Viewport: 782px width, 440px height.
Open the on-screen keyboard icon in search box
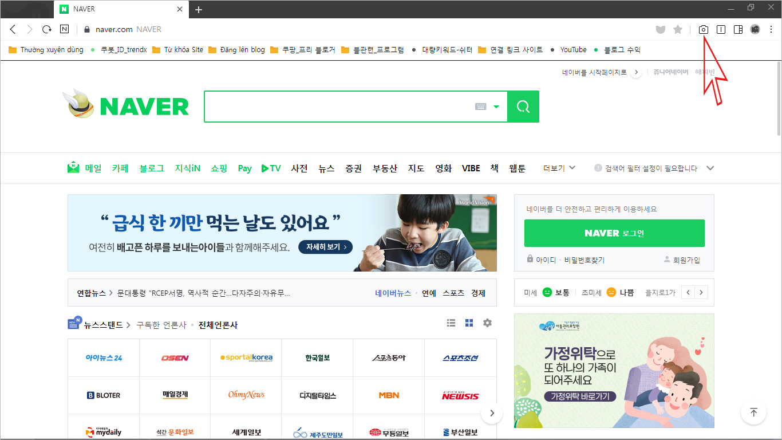(x=481, y=107)
